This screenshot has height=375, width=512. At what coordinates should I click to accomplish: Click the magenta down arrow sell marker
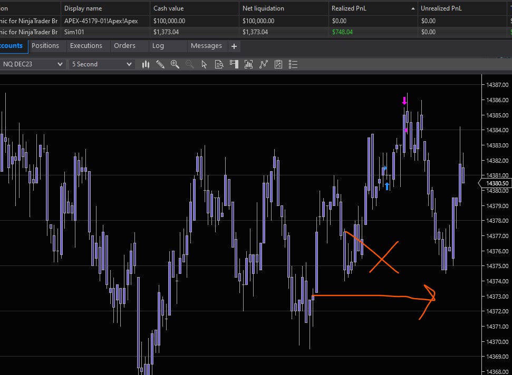pyautogui.click(x=404, y=101)
